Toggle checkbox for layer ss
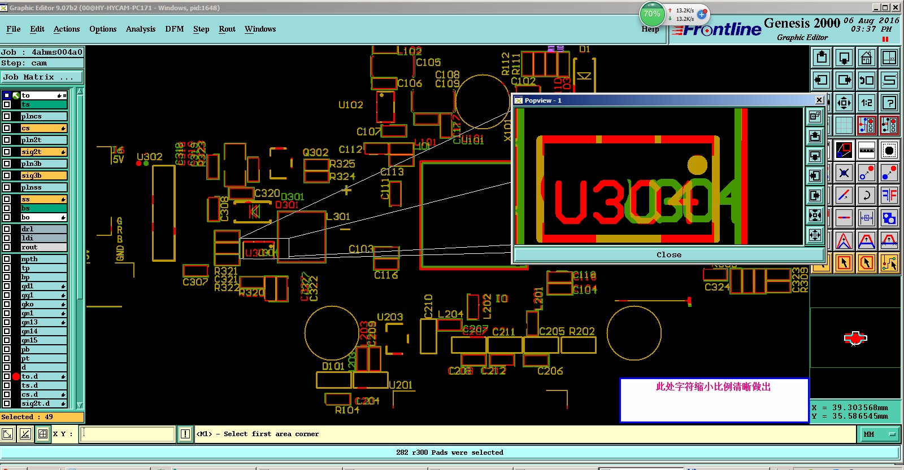Screen dimensions: 904x470 tap(7, 199)
